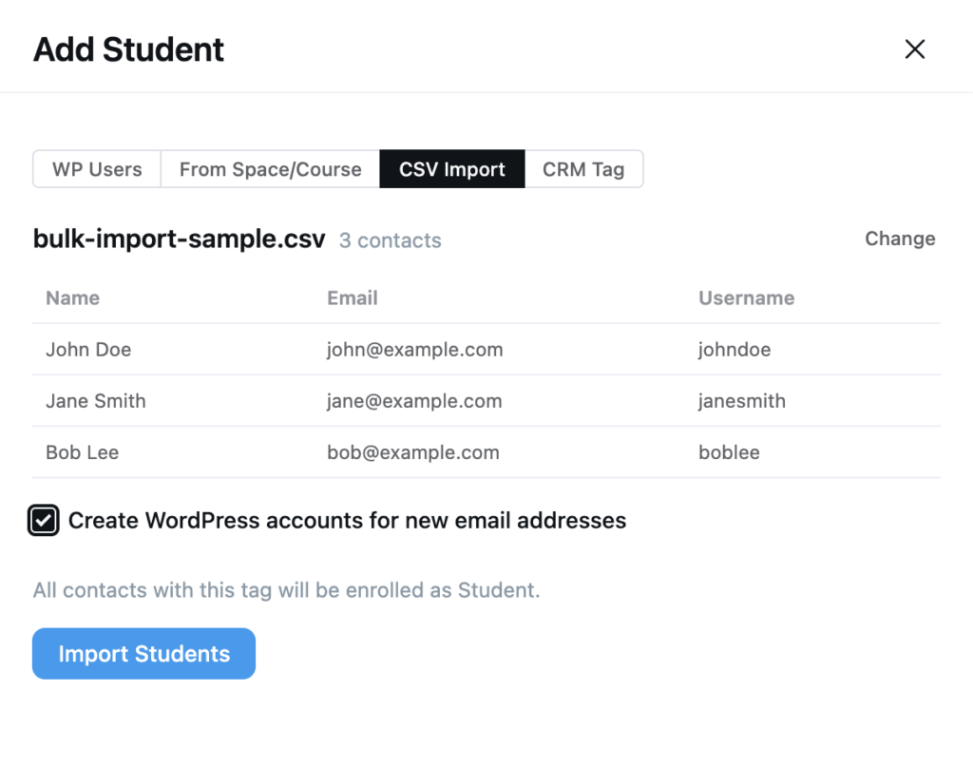
Task: Click the enrollment note about Student role
Action: tap(286, 589)
